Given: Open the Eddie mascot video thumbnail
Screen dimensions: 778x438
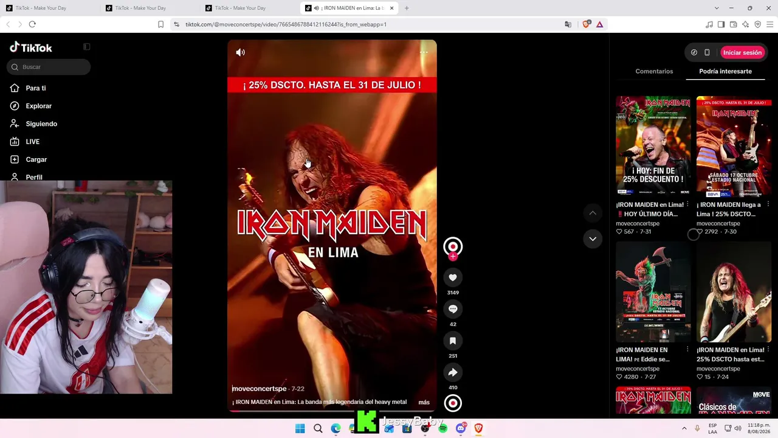Looking at the screenshot, I should pyautogui.click(x=653, y=291).
